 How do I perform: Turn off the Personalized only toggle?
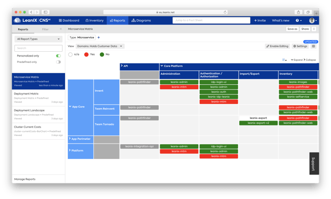(58, 56)
